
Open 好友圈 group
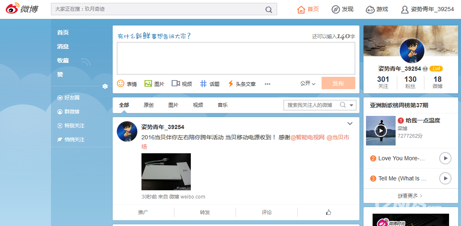68,97
